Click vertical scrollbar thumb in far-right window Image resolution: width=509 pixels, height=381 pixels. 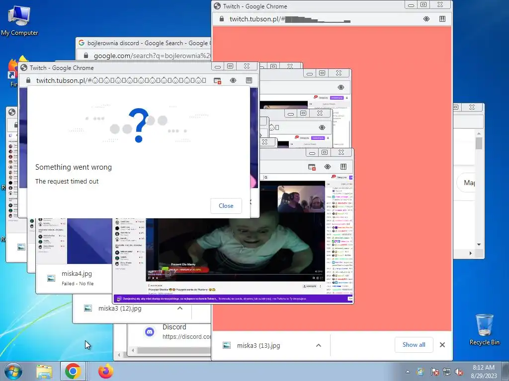pyautogui.click(x=479, y=143)
